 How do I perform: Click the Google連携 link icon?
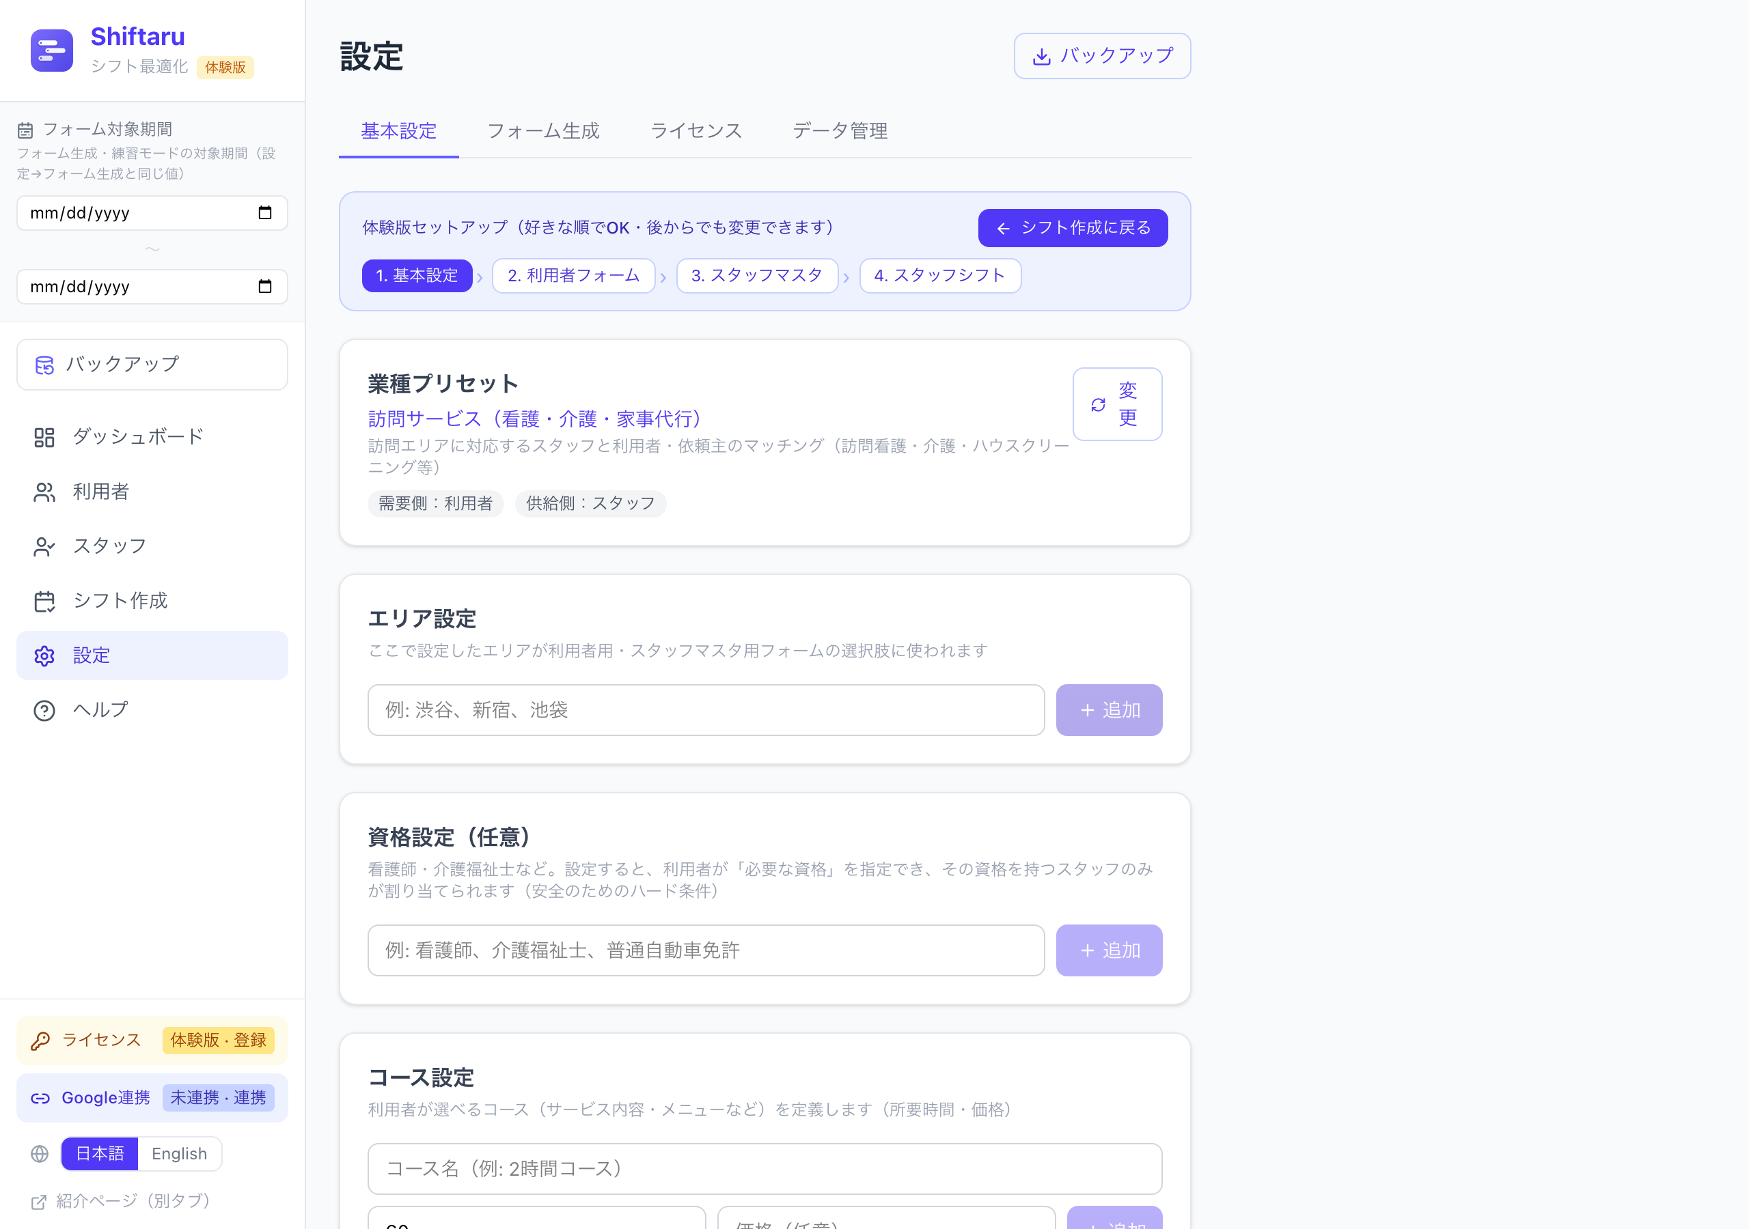click(40, 1098)
